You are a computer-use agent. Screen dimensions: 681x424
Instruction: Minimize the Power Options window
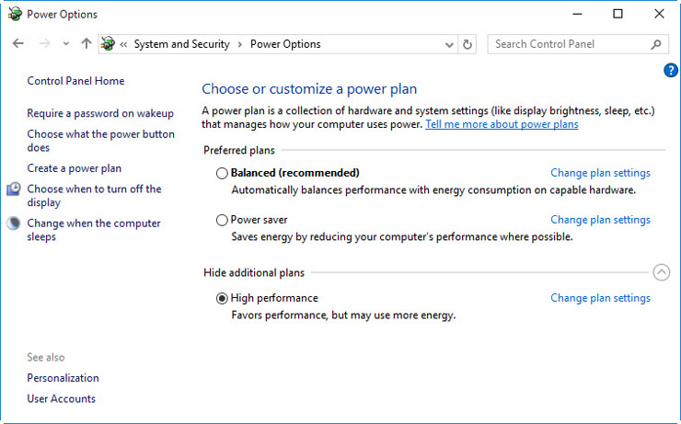(x=577, y=14)
